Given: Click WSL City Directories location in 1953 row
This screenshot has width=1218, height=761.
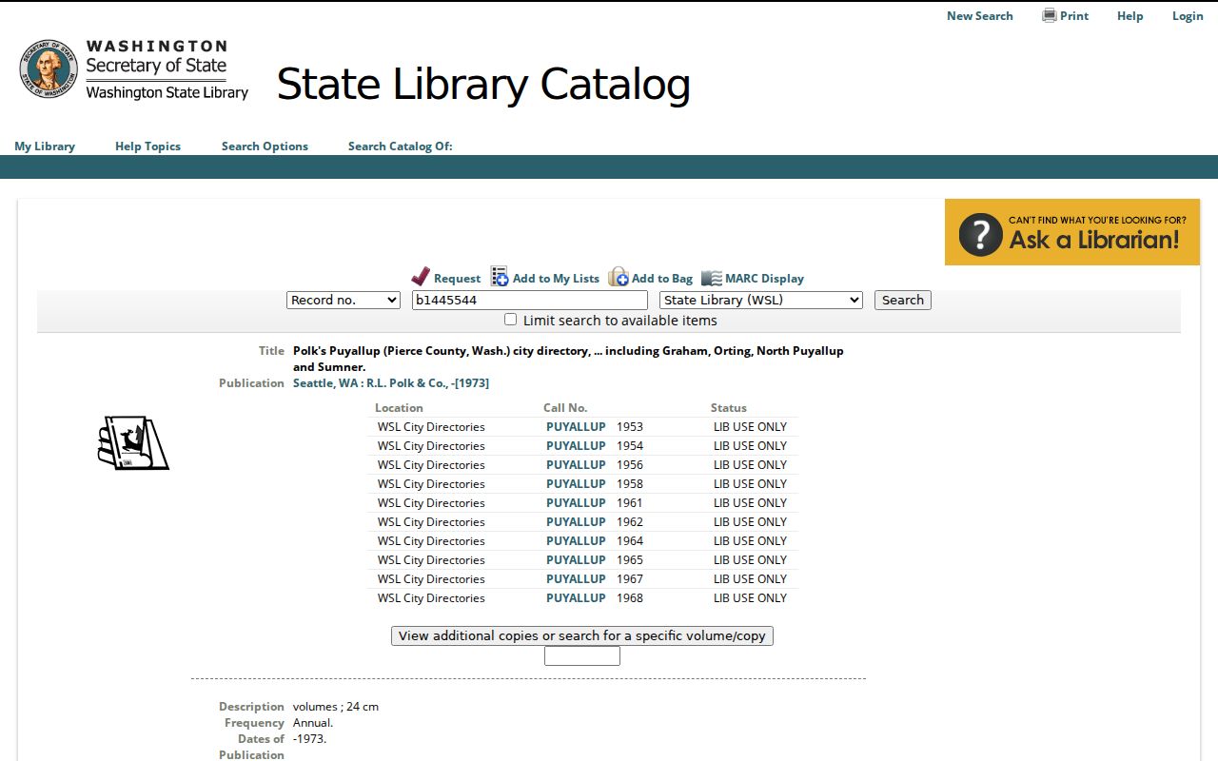Looking at the screenshot, I should tap(431, 427).
